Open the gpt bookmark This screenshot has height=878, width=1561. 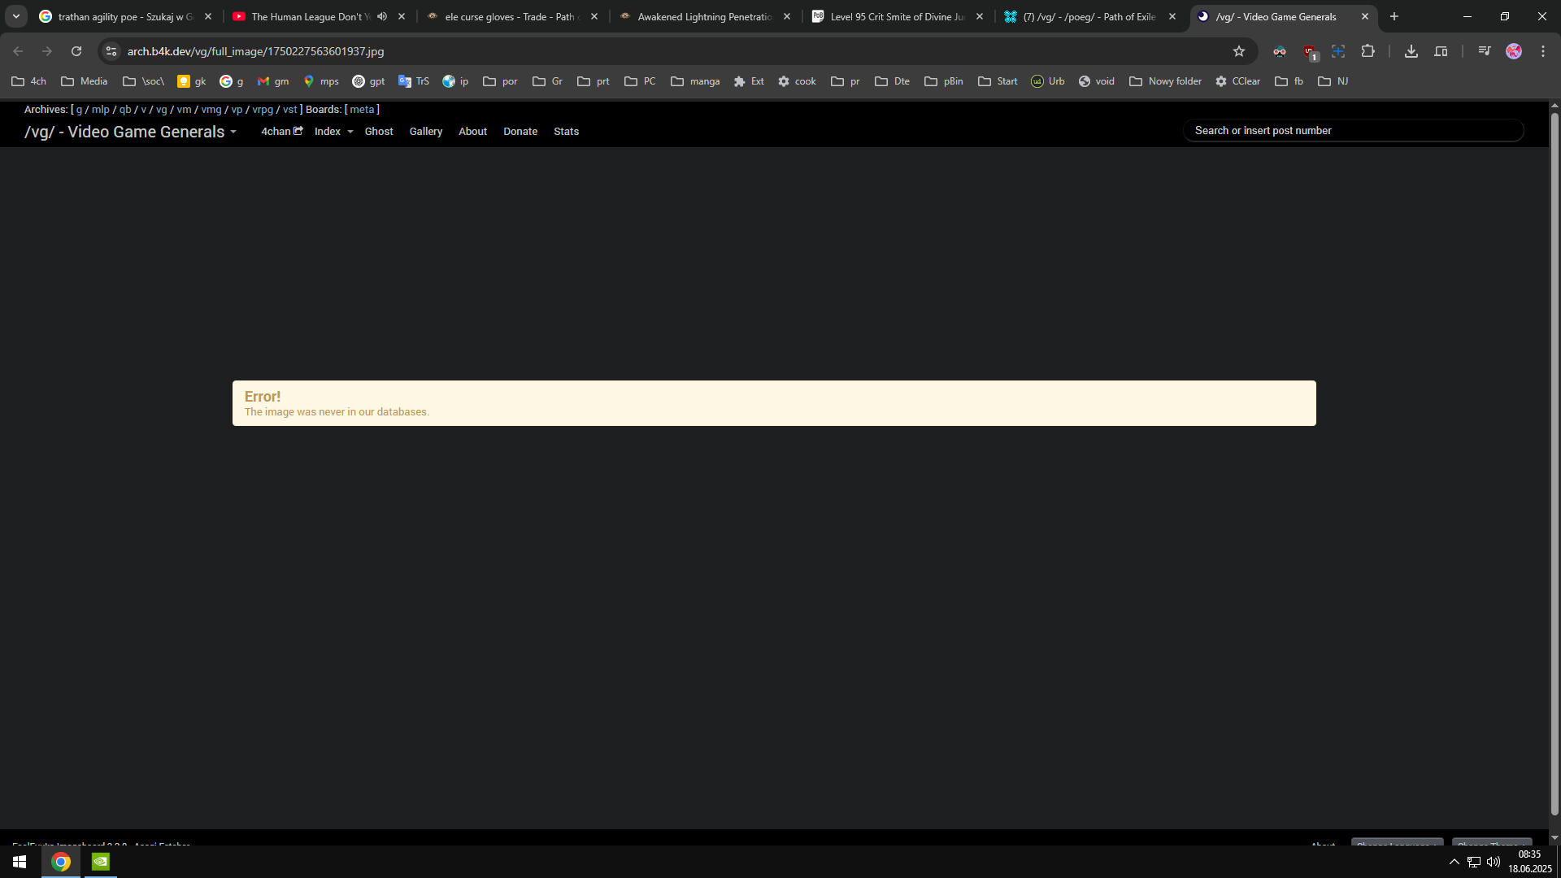[368, 81]
